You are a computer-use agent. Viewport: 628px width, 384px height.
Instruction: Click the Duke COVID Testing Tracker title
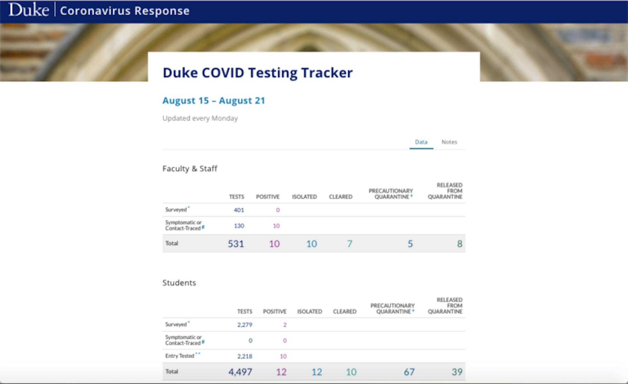point(257,73)
